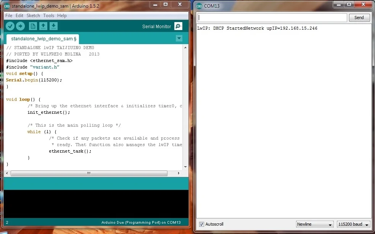This screenshot has height=234, width=375.
Task: Click editor scroll right arrow
Action: pyautogui.click(x=179, y=173)
